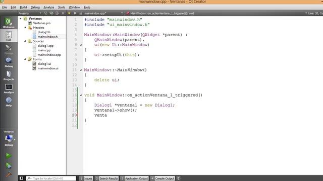This screenshot has height=181, width=323.
Task: Open the Analyze menu
Action: [49, 7]
